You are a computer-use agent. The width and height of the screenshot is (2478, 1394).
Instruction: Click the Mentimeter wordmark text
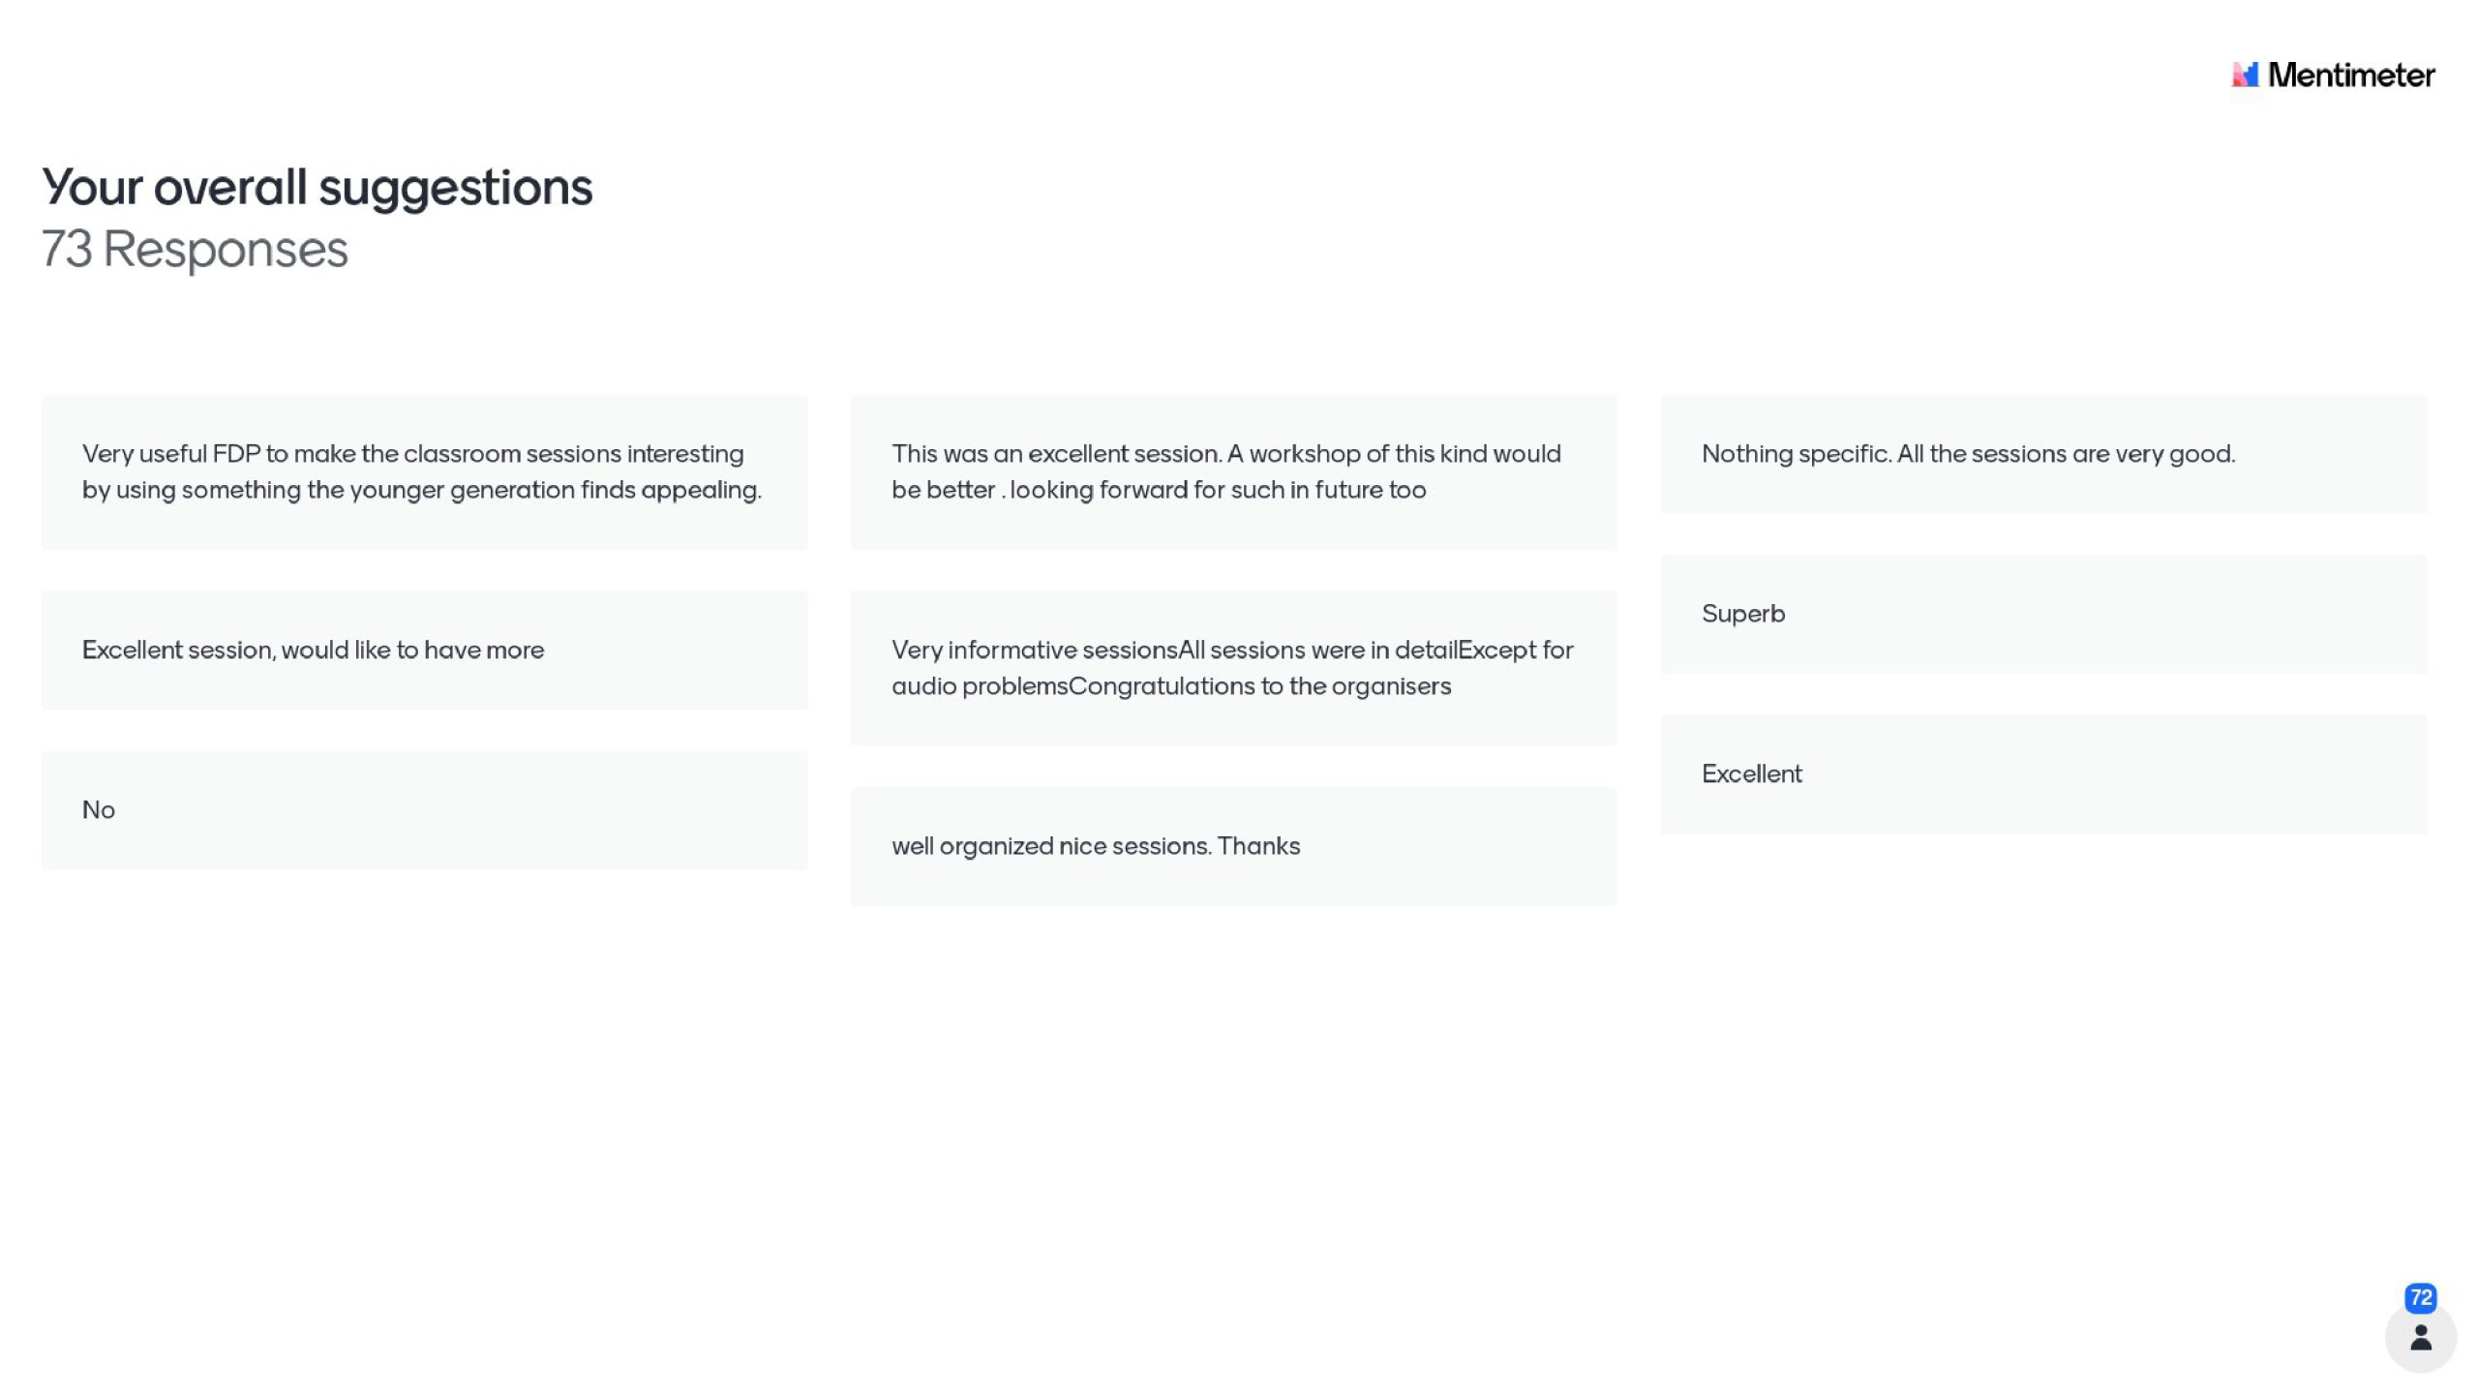coord(2350,75)
